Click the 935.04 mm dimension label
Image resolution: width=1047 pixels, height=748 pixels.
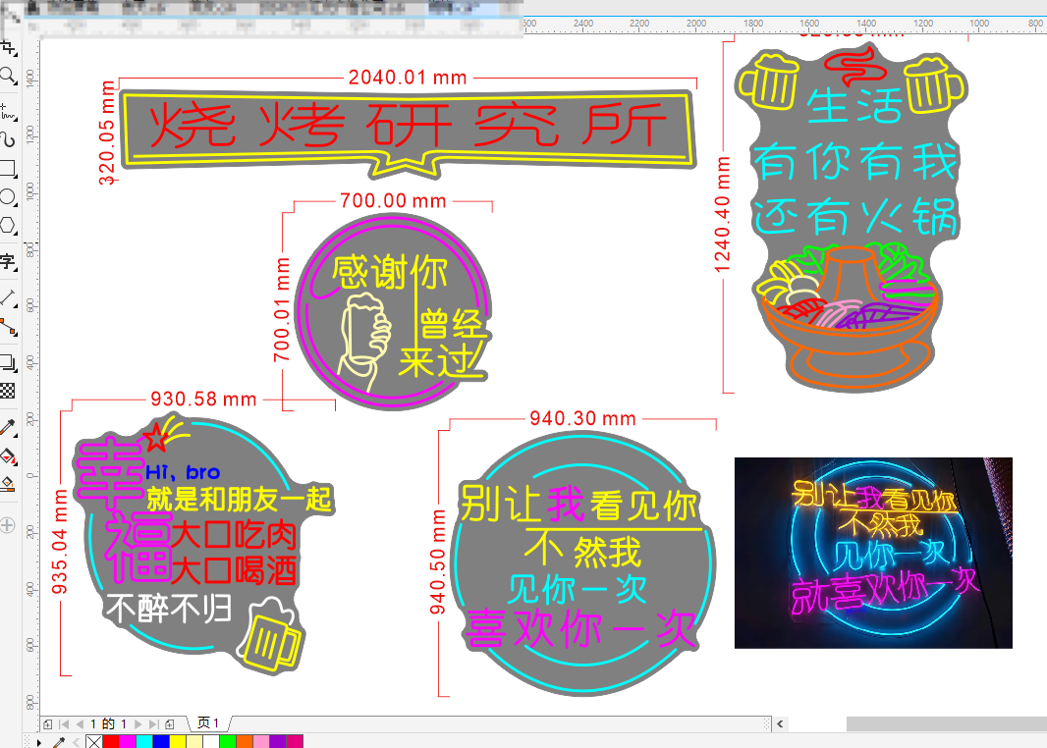60,542
